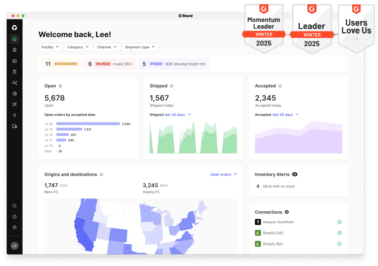This screenshot has width=378, height=266.
Task: Expand the Open orders map dropdown
Action: tap(224, 175)
